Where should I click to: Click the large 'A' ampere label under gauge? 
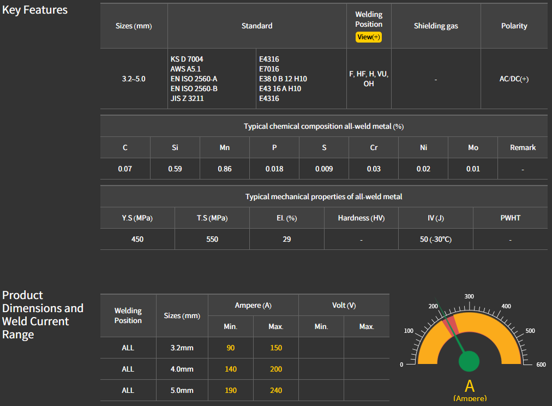click(x=469, y=386)
